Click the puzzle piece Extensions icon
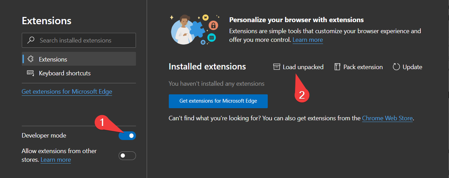This screenshot has width=449, height=178. pos(30,59)
